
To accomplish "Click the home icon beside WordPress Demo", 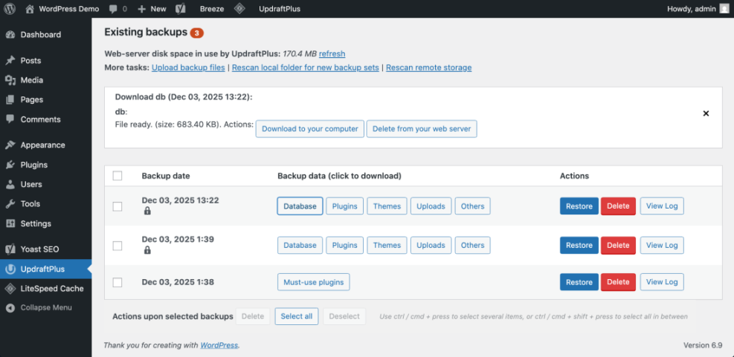I will [30, 8].
